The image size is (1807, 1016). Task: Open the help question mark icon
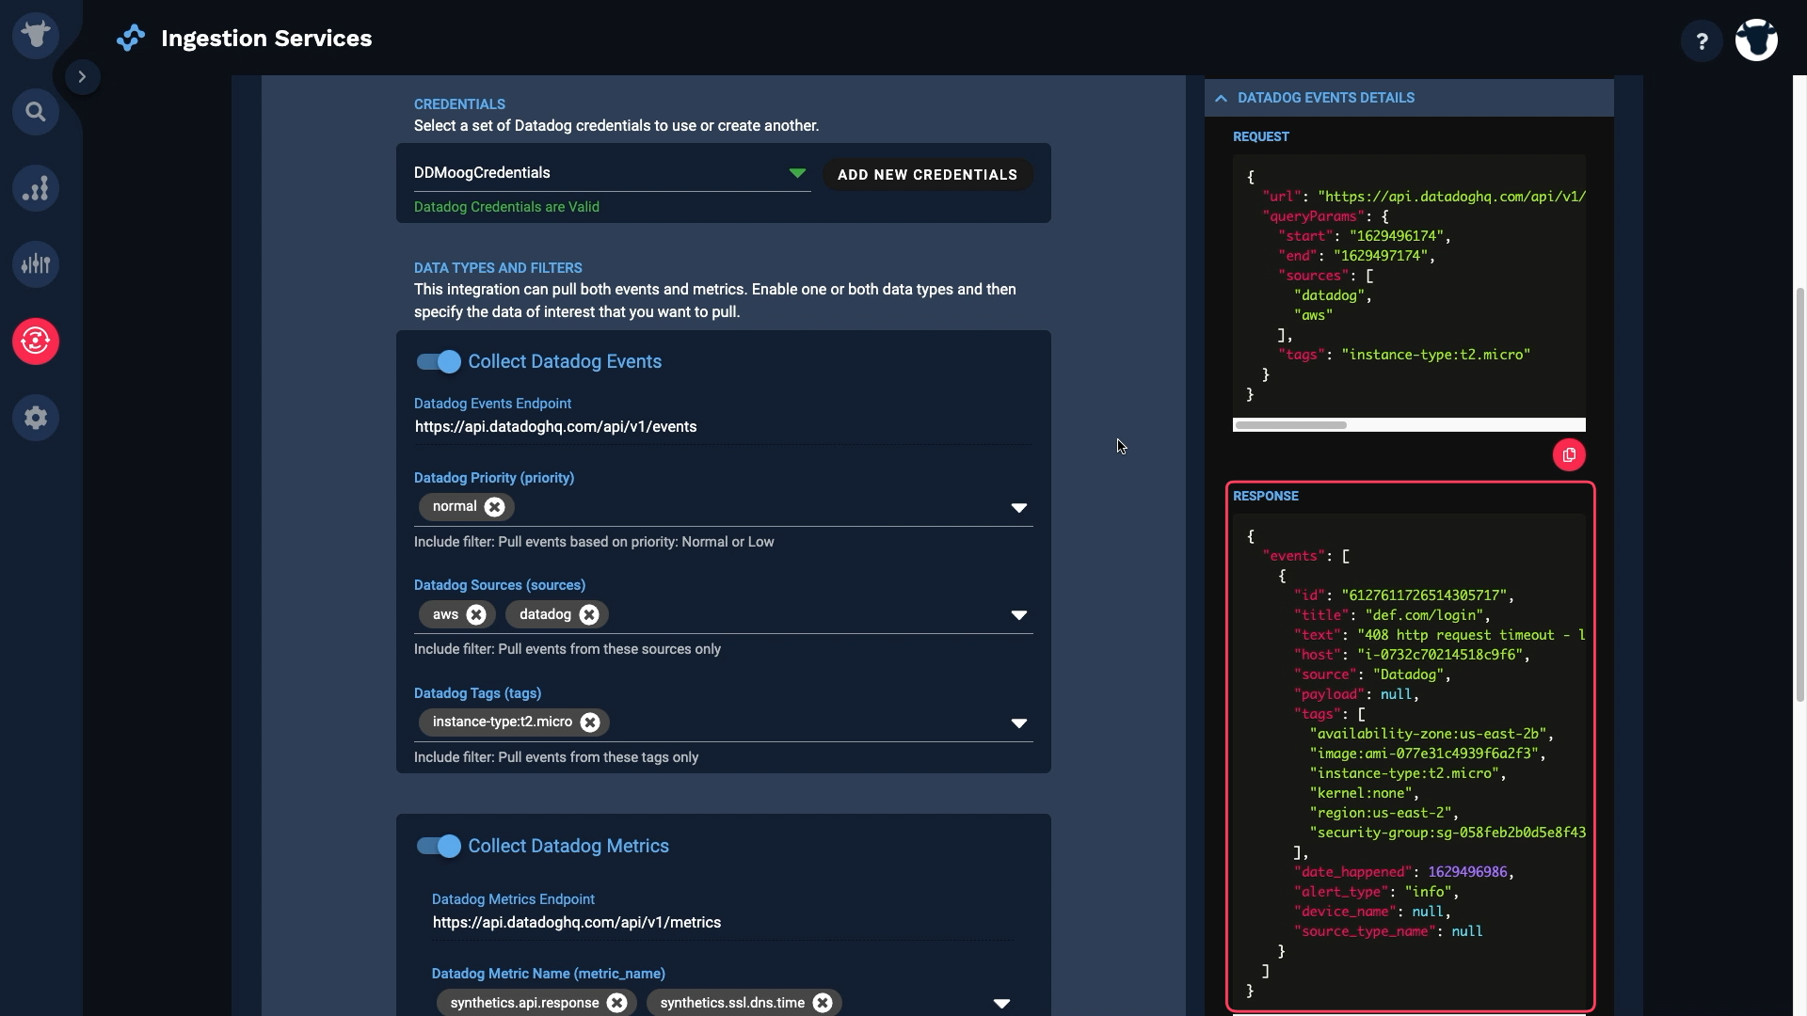click(1702, 41)
